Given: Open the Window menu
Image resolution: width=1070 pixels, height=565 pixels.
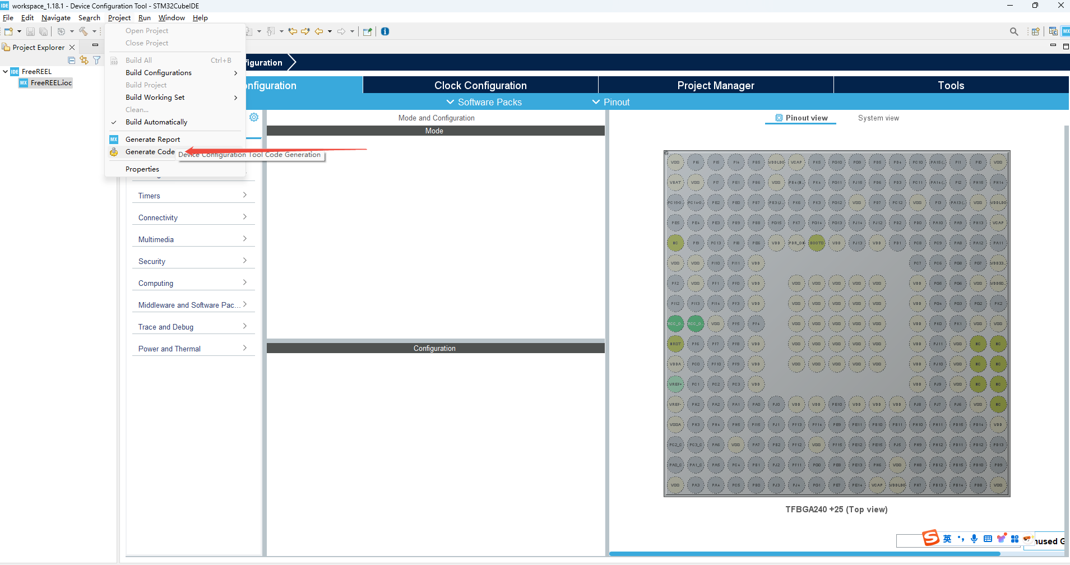Looking at the screenshot, I should (x=172, y=18).
